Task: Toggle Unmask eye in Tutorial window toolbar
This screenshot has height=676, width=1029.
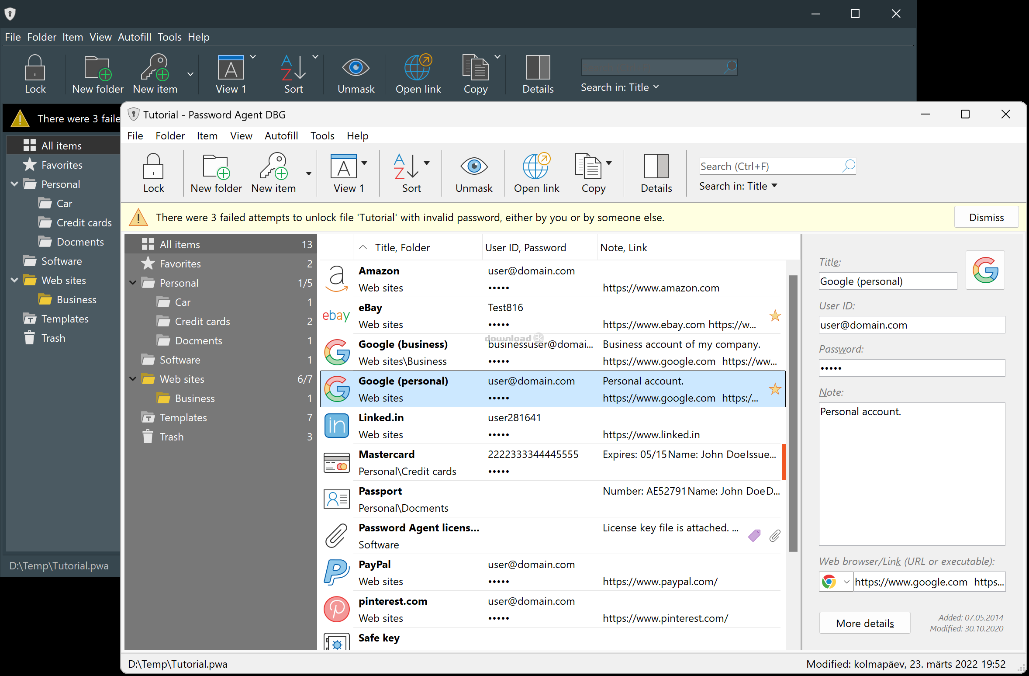Action: (474, 166)
